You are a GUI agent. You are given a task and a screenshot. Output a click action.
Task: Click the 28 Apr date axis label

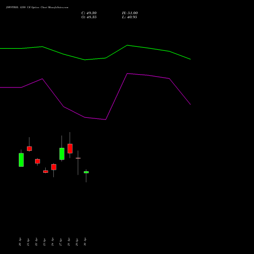[69, 242]
